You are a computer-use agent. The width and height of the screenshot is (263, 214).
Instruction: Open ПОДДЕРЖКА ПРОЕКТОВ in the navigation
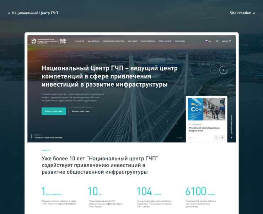[113, 41]
